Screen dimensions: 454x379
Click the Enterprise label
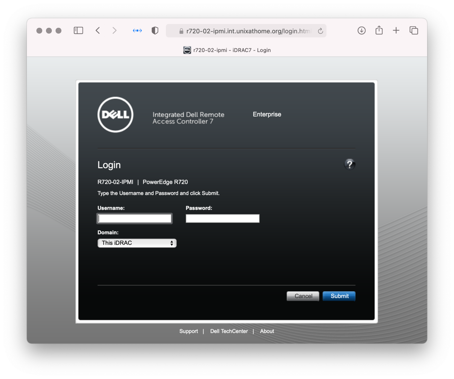coord(267,114)
